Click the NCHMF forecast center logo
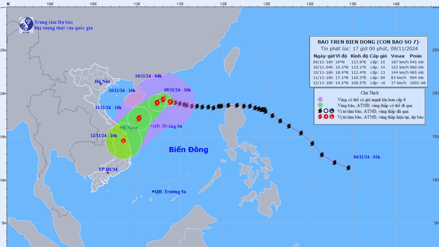This screenshot has width=439, height=247. tap(26, 25)
